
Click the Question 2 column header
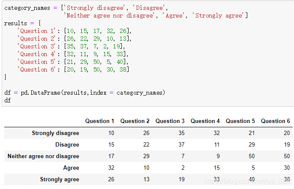(135, 121)
